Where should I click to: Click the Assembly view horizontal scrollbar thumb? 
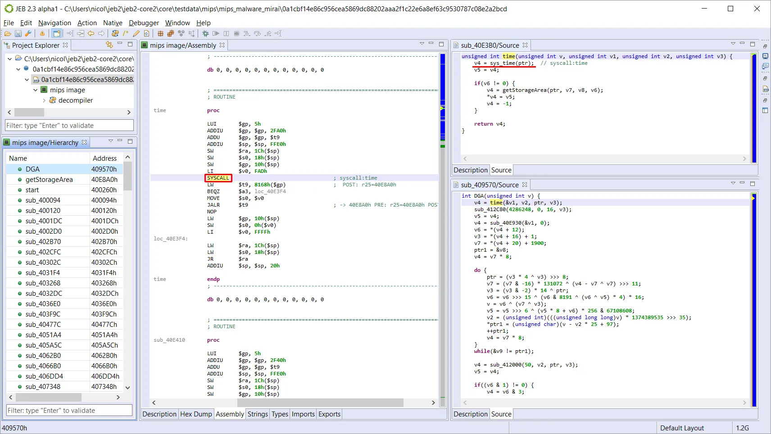click(319, 402)
